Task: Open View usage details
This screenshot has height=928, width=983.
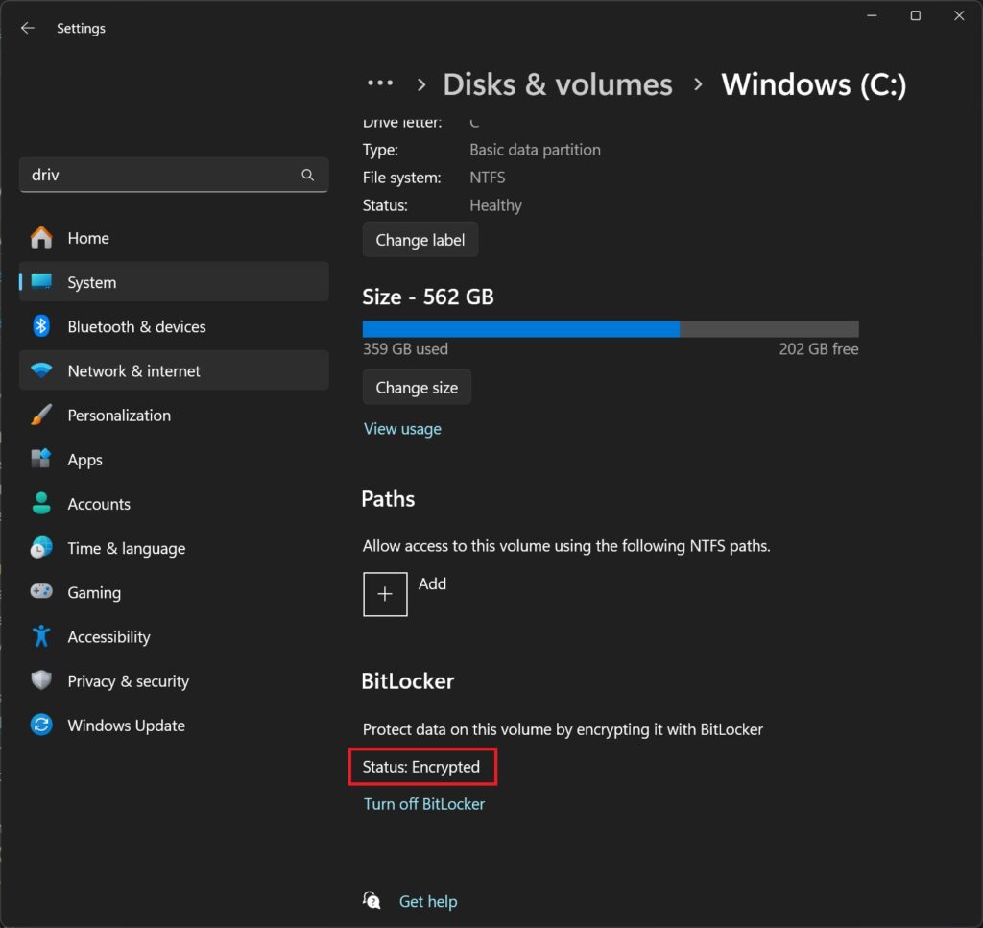Action: [x=402, y=428]
